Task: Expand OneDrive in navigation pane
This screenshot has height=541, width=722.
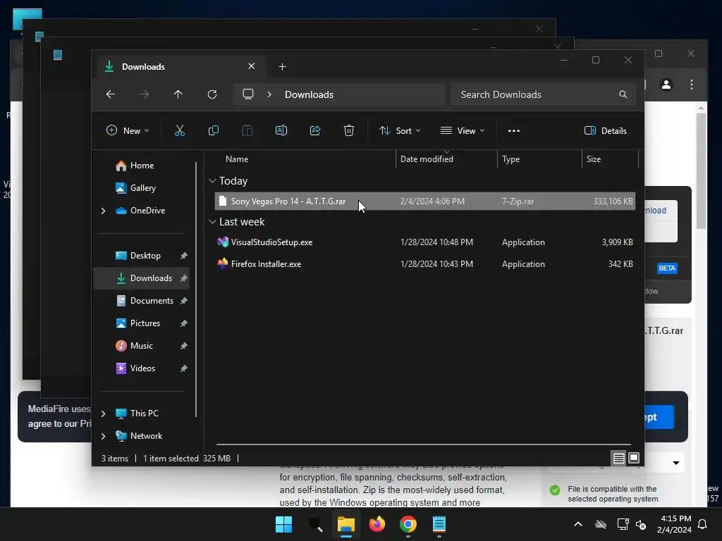Action: [103, 211]
